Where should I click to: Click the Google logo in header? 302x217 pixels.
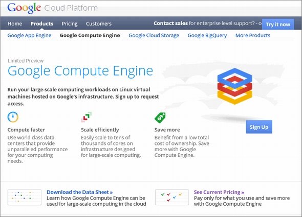(x=24, y=8)
